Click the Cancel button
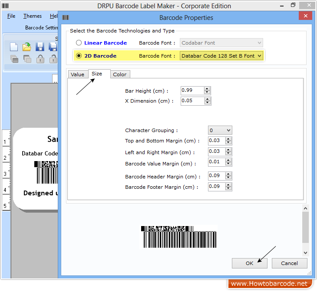The width and height of the screenshot is (317, 291). pos(289,263)
